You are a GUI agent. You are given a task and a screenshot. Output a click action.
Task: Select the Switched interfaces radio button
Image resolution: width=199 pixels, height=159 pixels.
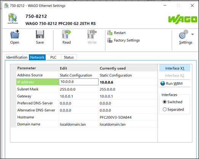164,102
